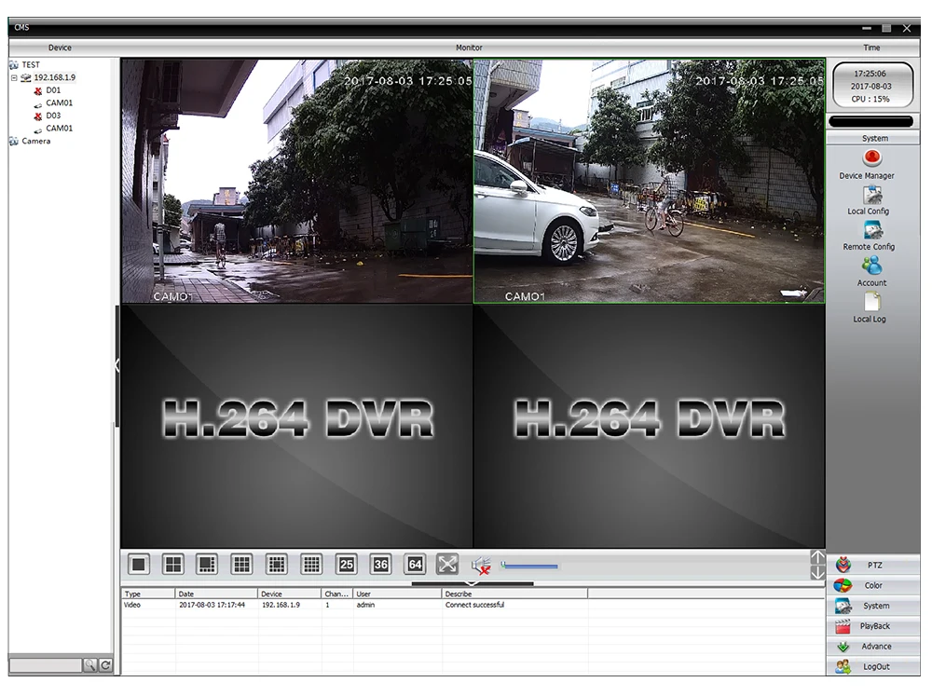Select the second CAM01 video with car
This screenshot has height=696, width=932.
[x=649, y=181]
